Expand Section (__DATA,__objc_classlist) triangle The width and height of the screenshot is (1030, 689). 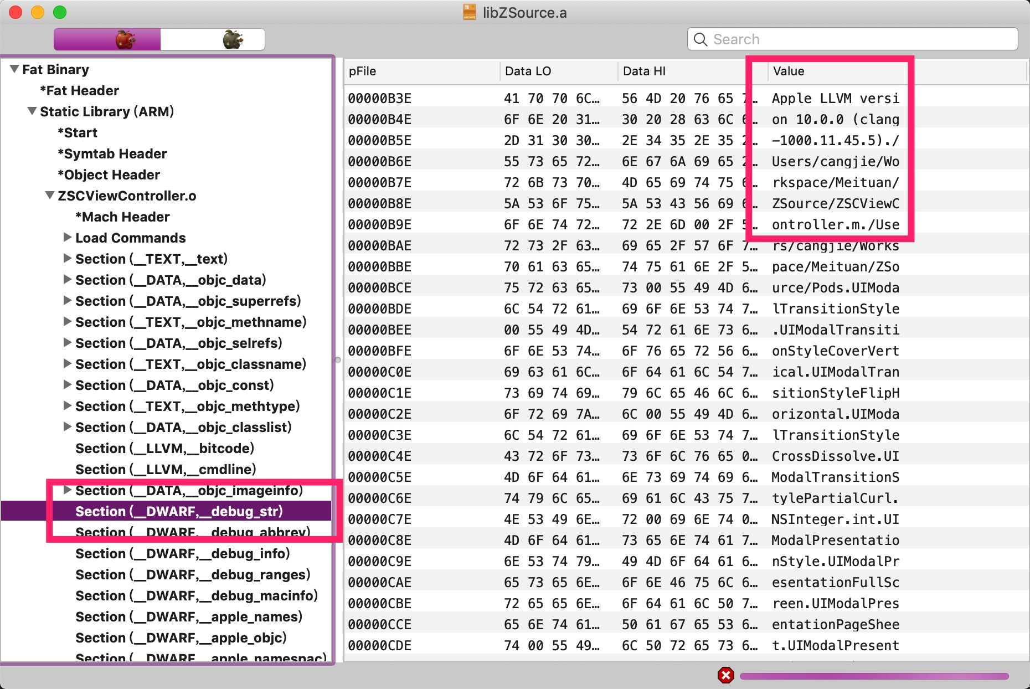coord(67,427)
